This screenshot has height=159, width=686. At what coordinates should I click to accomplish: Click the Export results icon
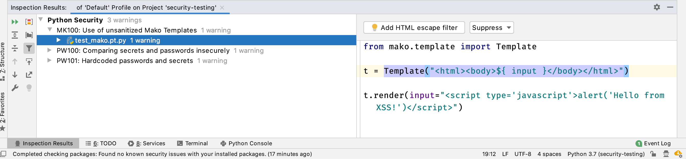29,75
